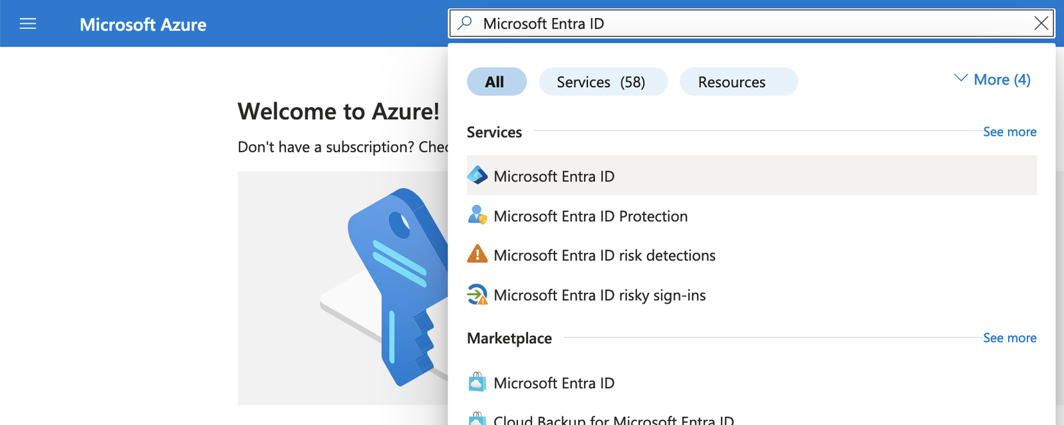Viewport: 1064px width, 425px height.
Task: Click the Marketplace Entra ID bag icon
Action: point(477,382)
